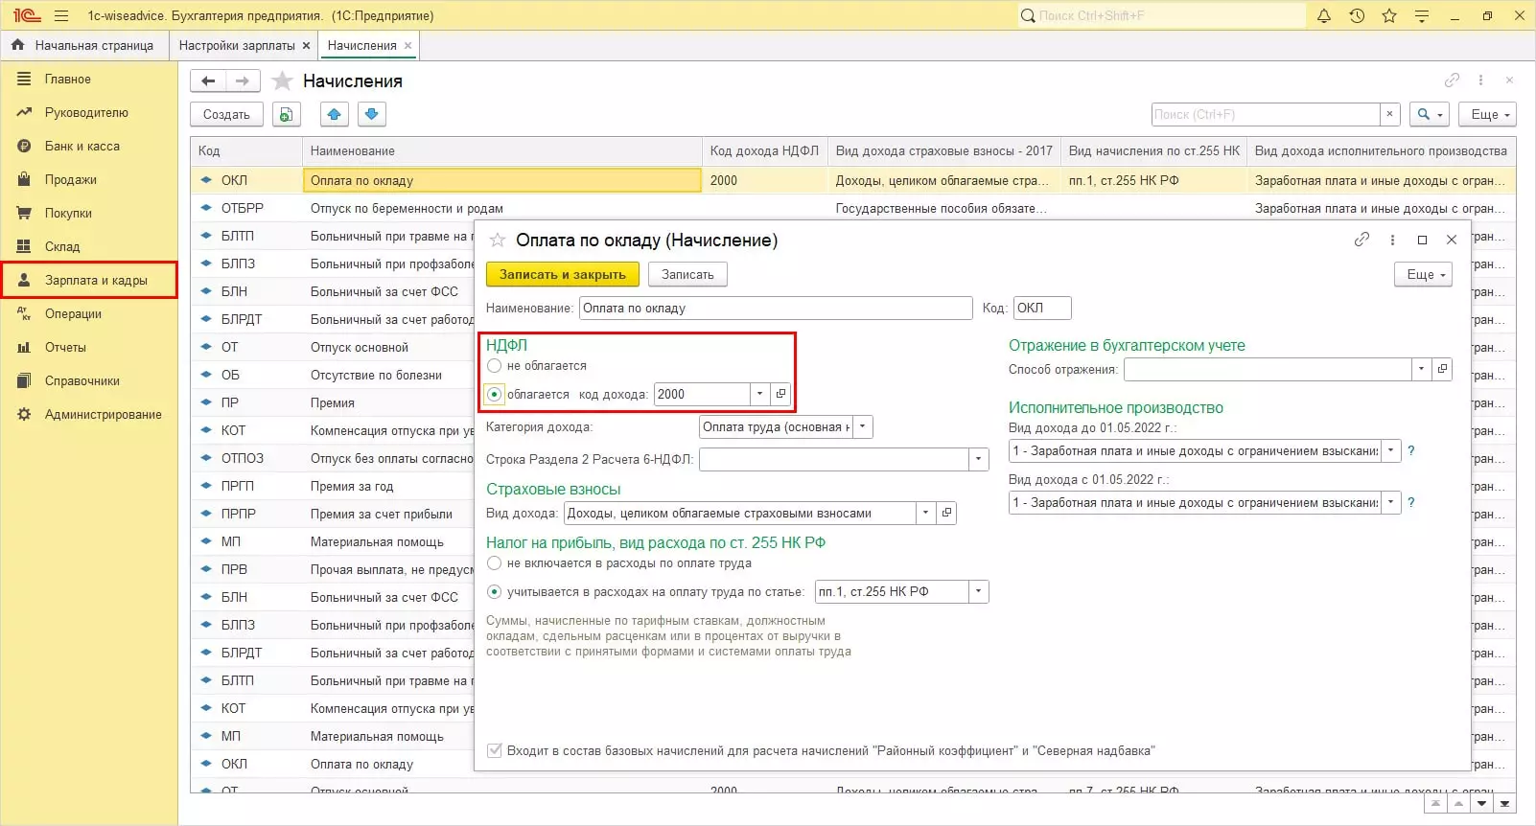Open Зарплата и кадры section
The height and width of the screenshot is (826, 1536).
[x=88, y=281]
